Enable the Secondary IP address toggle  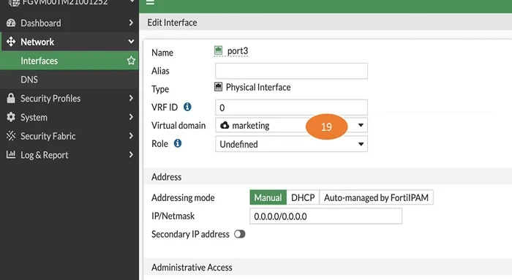click(240, 234)
